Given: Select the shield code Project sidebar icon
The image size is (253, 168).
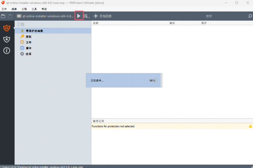Looking at the screenshot, I should (7, 28).
